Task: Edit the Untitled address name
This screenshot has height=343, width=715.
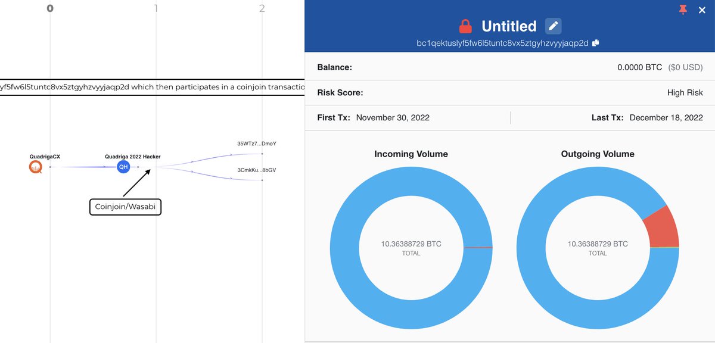Action: 554,26
